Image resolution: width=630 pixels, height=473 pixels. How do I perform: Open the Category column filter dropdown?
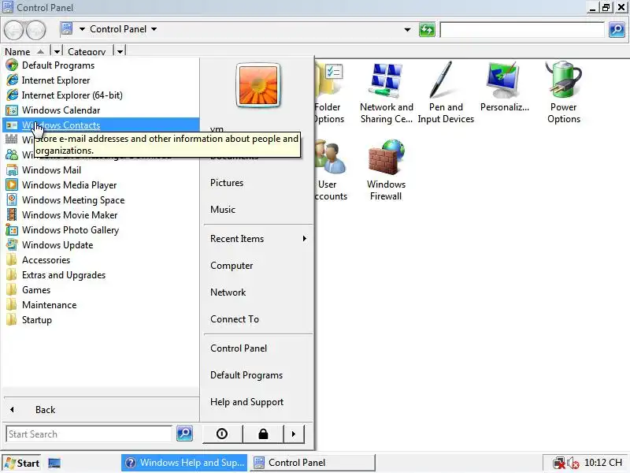(120, 51)
